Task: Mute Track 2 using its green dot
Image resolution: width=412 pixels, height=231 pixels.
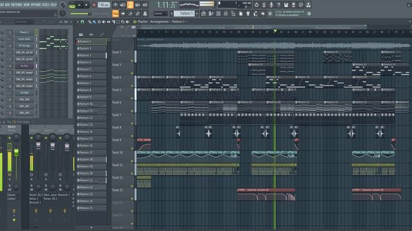Action: click(x=132, y=61)
